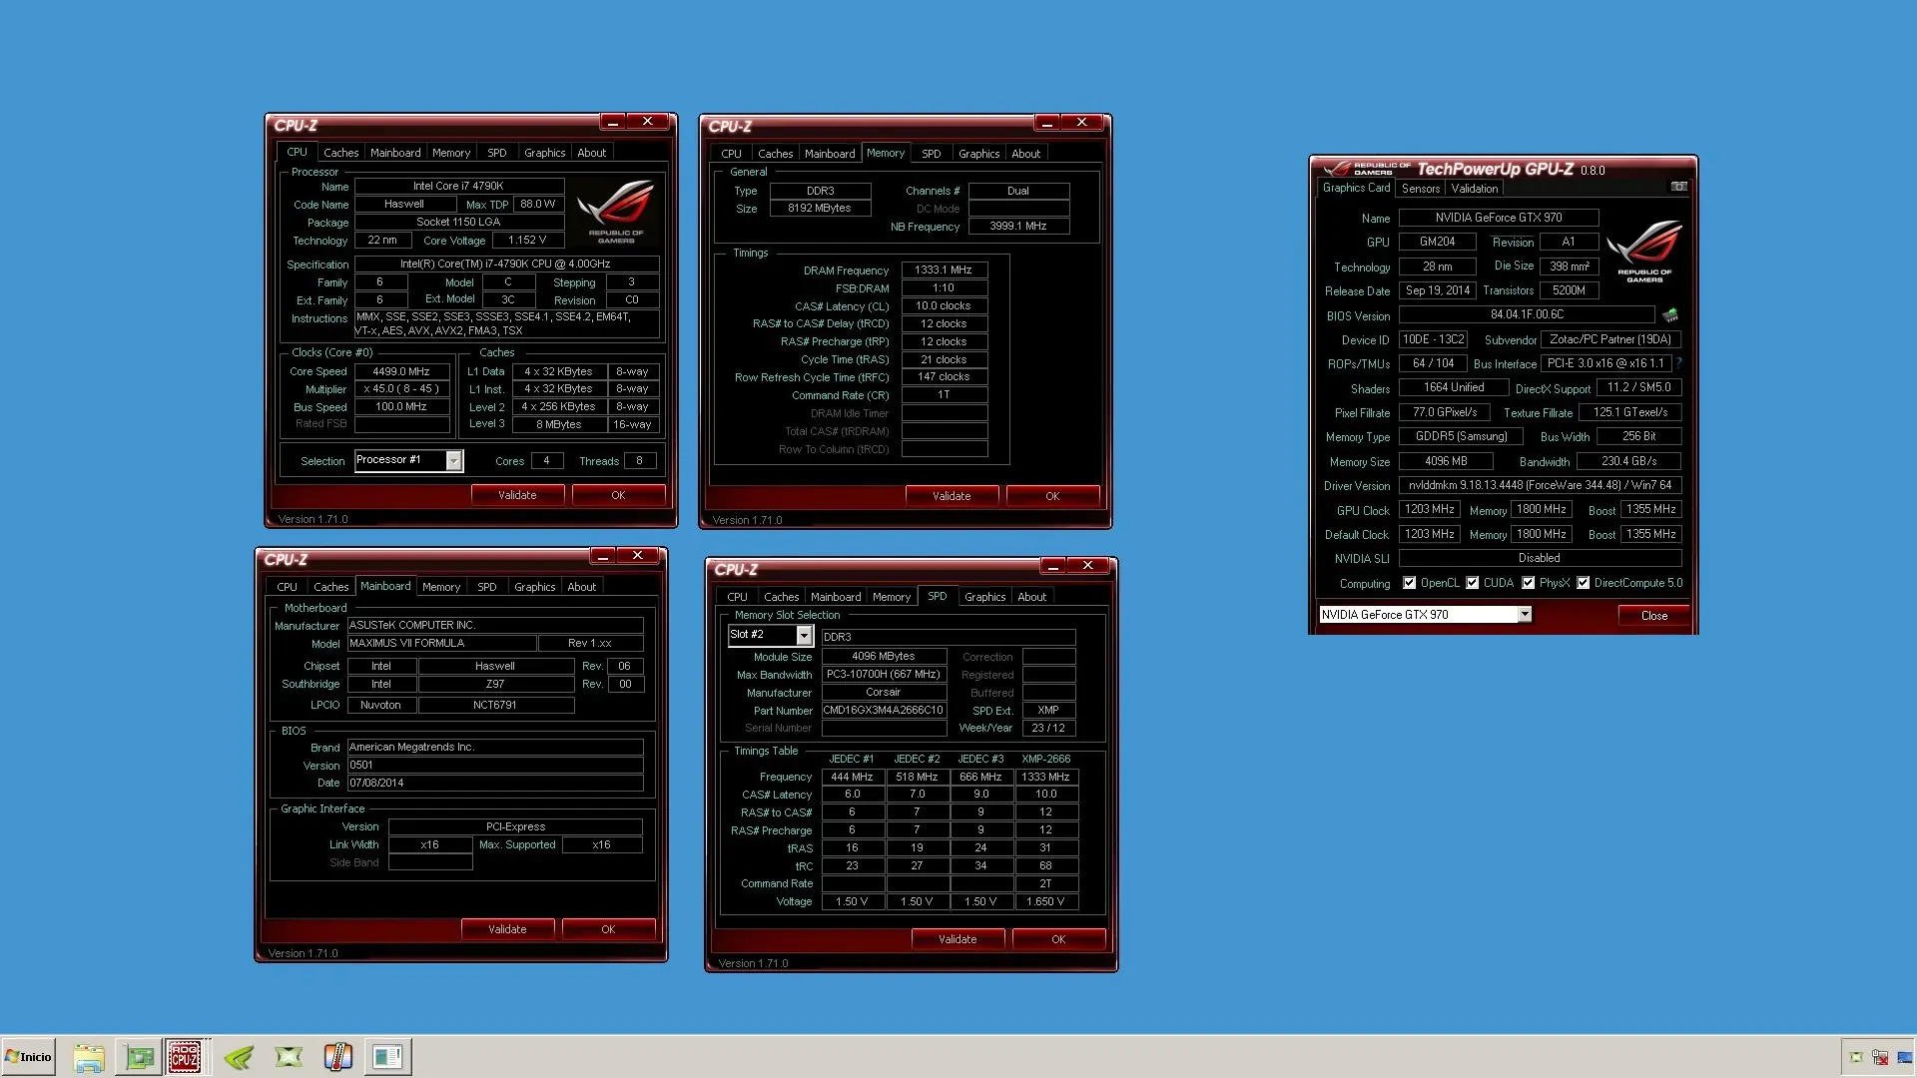Click the '84.04.1F.00.6C' BIOS version field
1917x1078 pixels.
[1527, 314]
